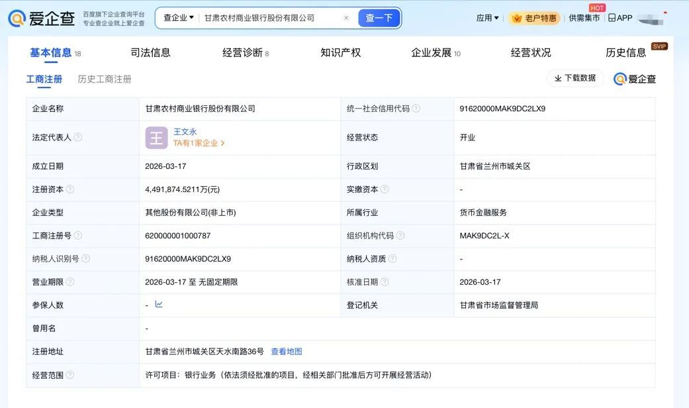This screenshot has width=689, height=408.
Task: Click the registered capital 4,491,874.5211万(元)
Action: (x=183, y=189)
